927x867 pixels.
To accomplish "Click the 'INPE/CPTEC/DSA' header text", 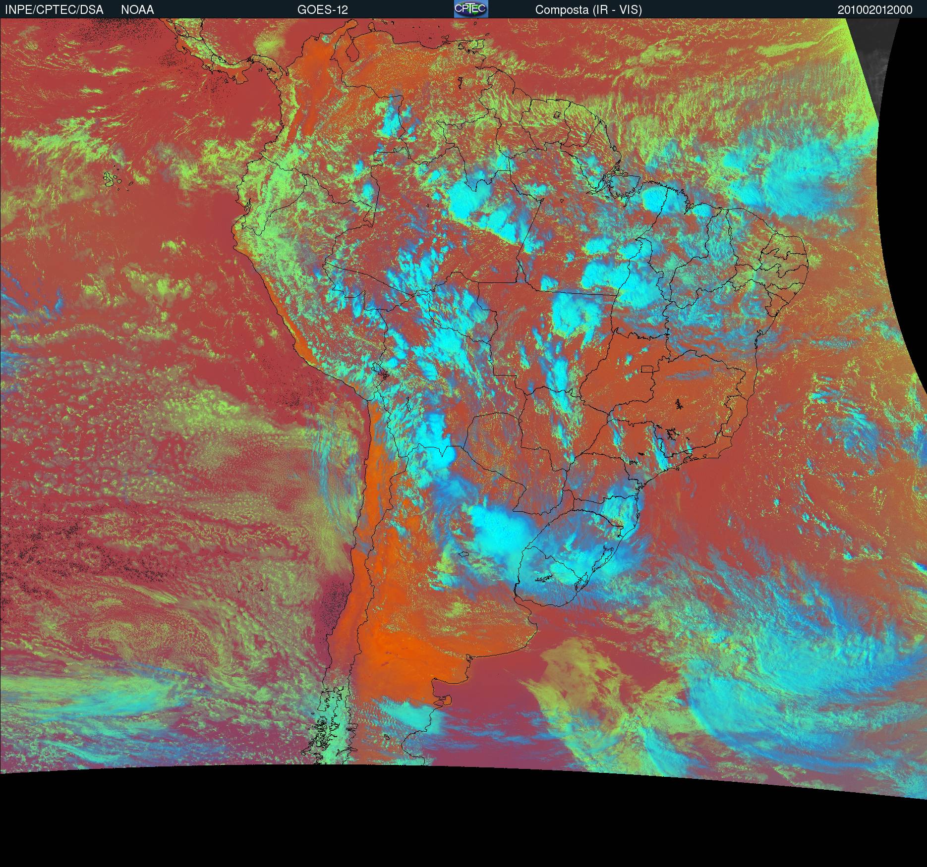I will point(54,10).
